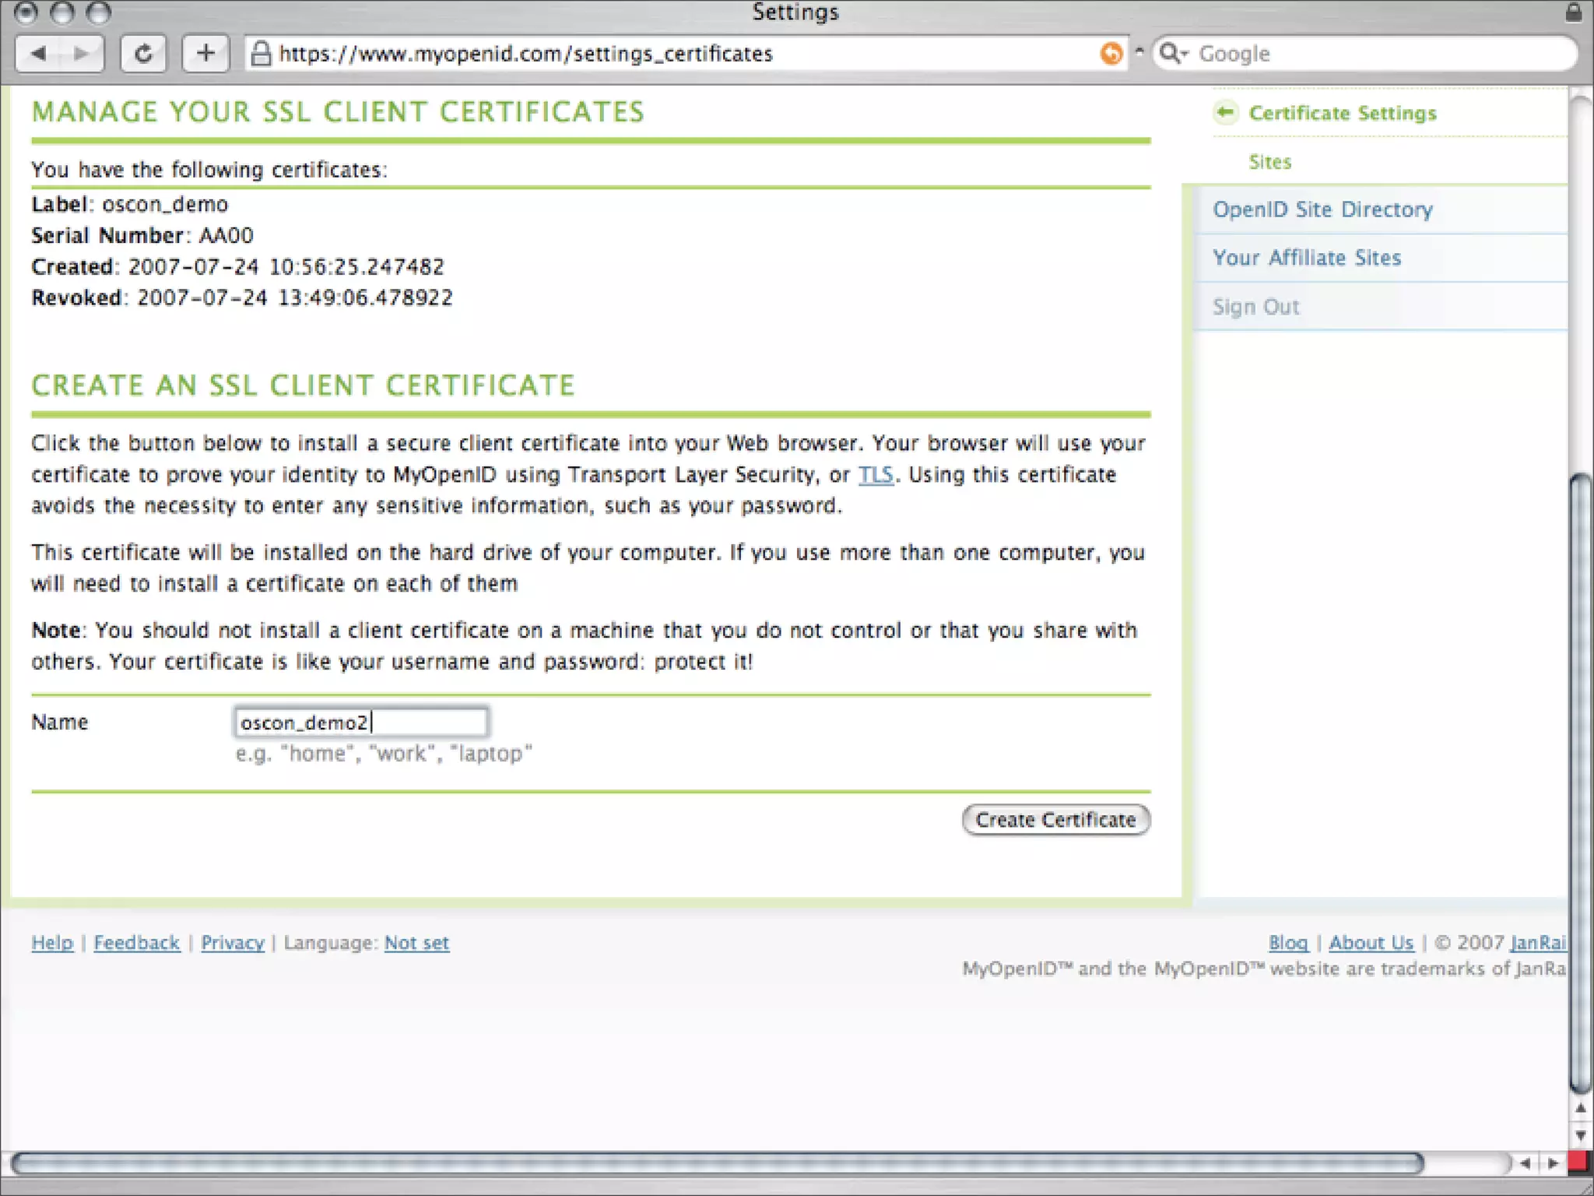Viewport: 1594px width, 1196px height.
Task: Open Sites in the sidebar
Action: coord(1269,162)
